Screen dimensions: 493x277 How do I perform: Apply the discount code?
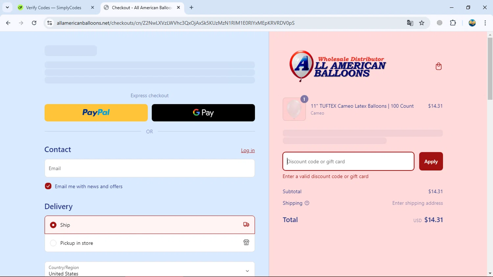[431, 161]
